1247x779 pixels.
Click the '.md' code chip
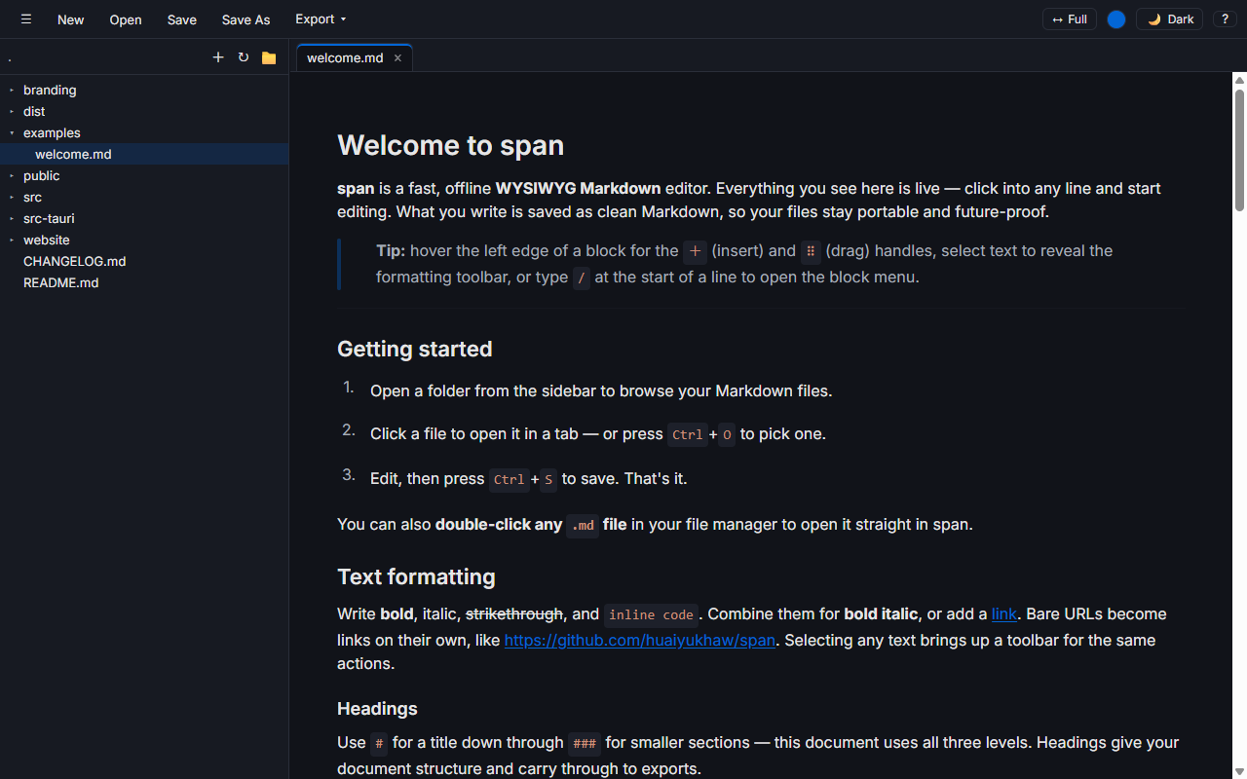point(583,525)
